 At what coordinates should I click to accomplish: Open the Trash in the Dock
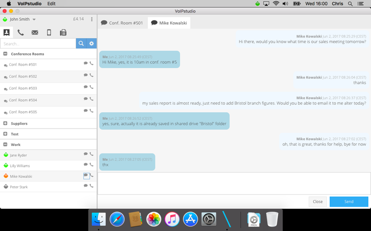pos(272,219)
